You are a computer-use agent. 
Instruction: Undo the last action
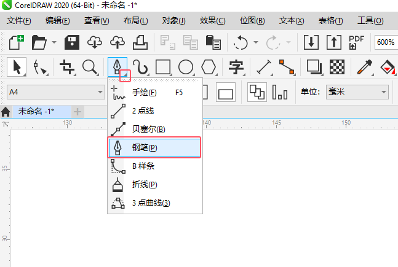click(240, 42)
